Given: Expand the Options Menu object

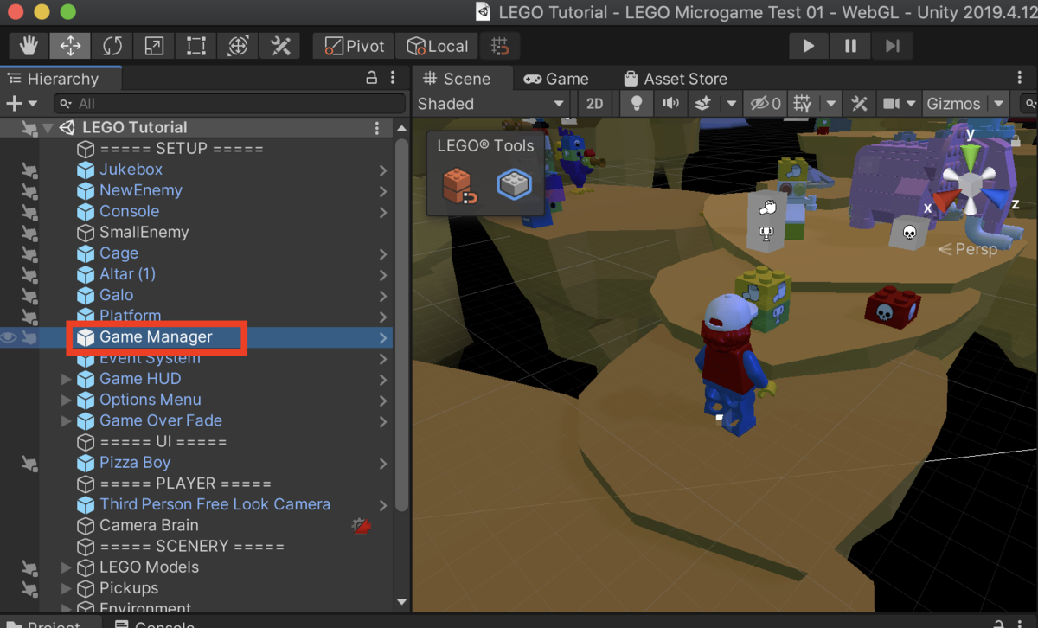Looking at the screenshot, I should [67, 400].
